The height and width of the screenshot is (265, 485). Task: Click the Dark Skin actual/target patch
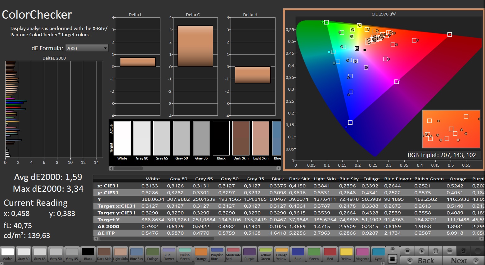[x=241, y=138]
